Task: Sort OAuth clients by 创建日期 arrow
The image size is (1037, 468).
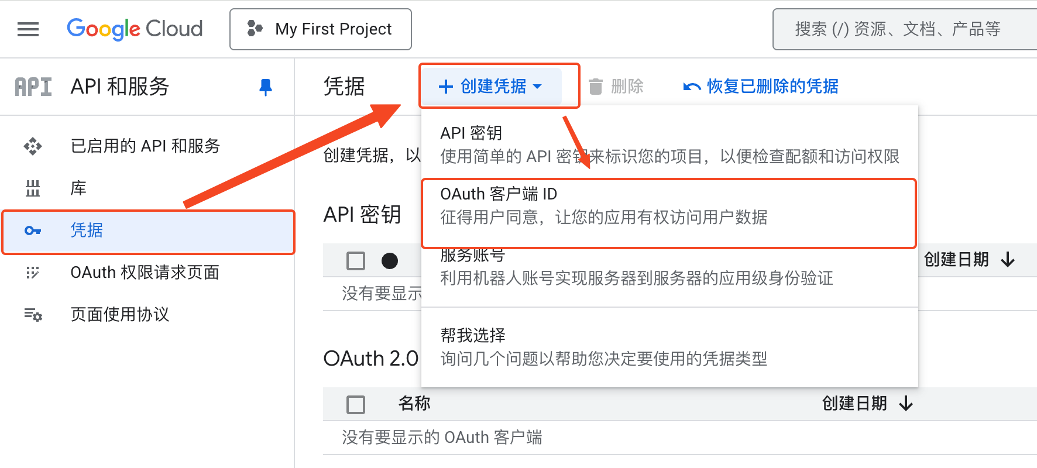Action: (x=906, y=403)
